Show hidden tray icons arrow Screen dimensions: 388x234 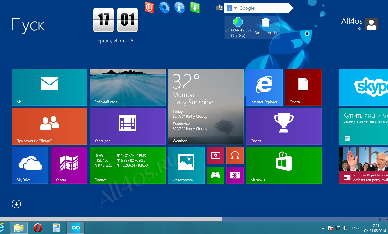pos(323,228)
